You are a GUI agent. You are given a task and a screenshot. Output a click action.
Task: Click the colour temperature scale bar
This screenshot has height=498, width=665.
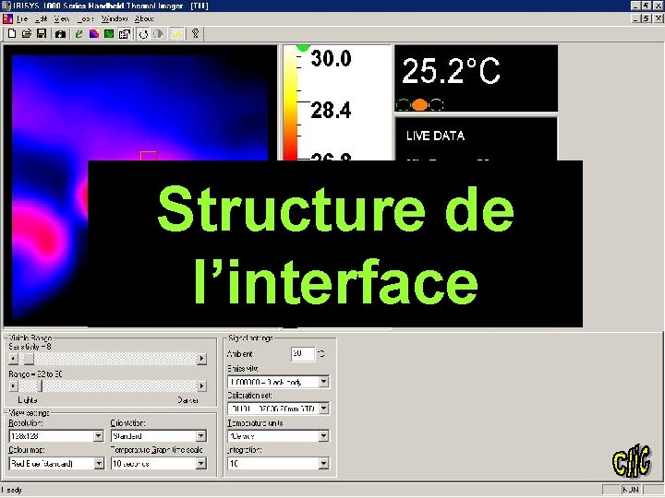click(x=291, y=103)
